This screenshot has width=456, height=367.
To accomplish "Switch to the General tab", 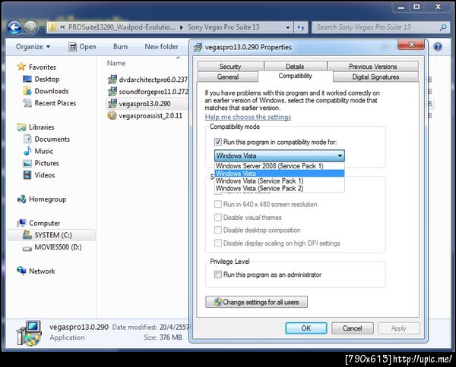I will (228, 77).
